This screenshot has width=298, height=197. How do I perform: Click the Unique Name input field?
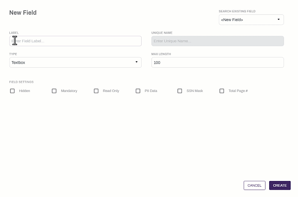218,41
